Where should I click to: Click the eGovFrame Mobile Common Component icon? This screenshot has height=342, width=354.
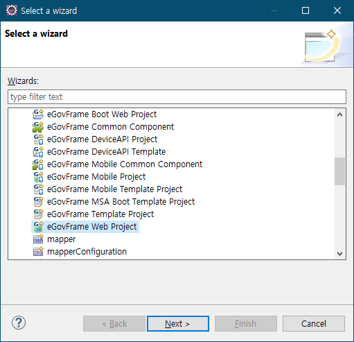click(38, 164)
